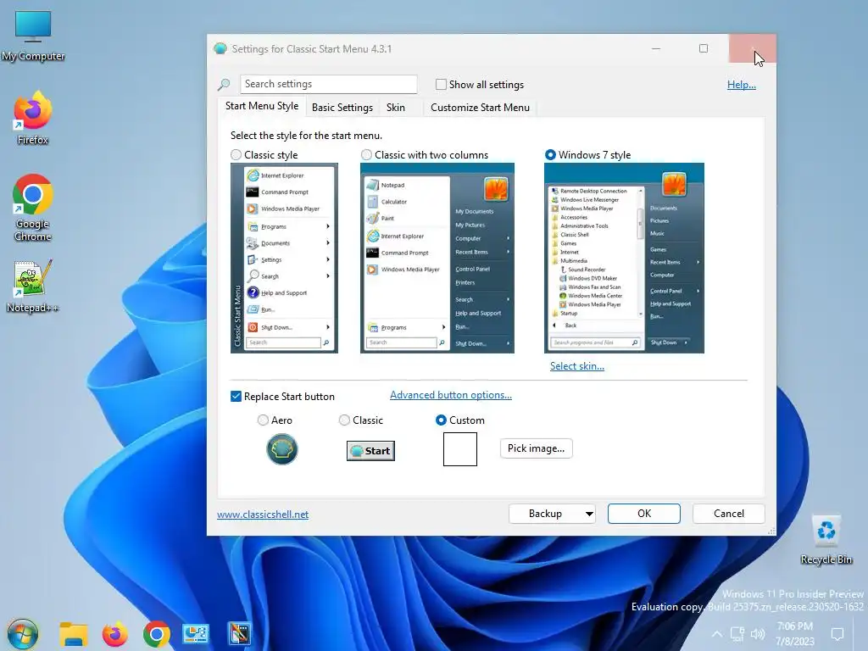This screenshot has height=651, width=868.
Task: Open Advanced button options... link
Action: click(451, 395)
